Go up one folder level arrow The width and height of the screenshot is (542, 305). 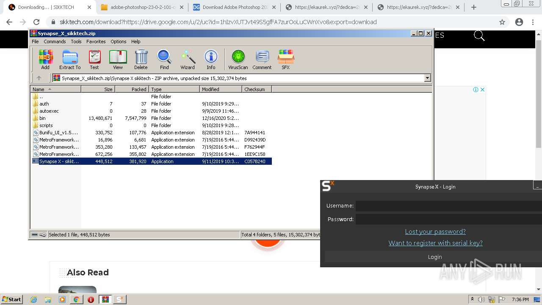[x=39, y=78]
